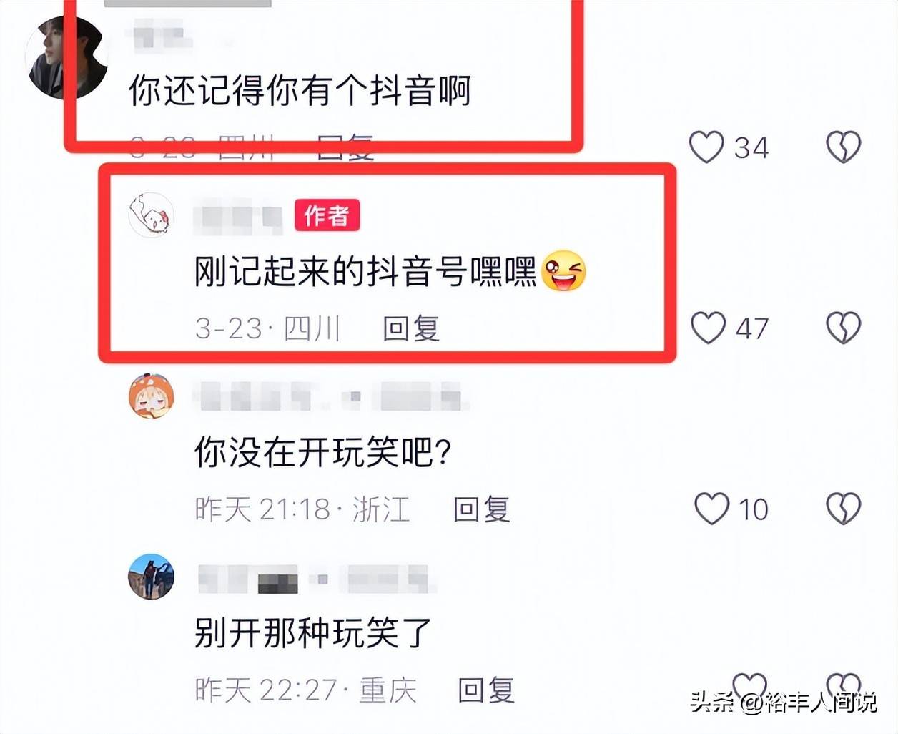Dislike the comment with 10 likes
This screenshot has width=898, height=734.
(843, 509)
